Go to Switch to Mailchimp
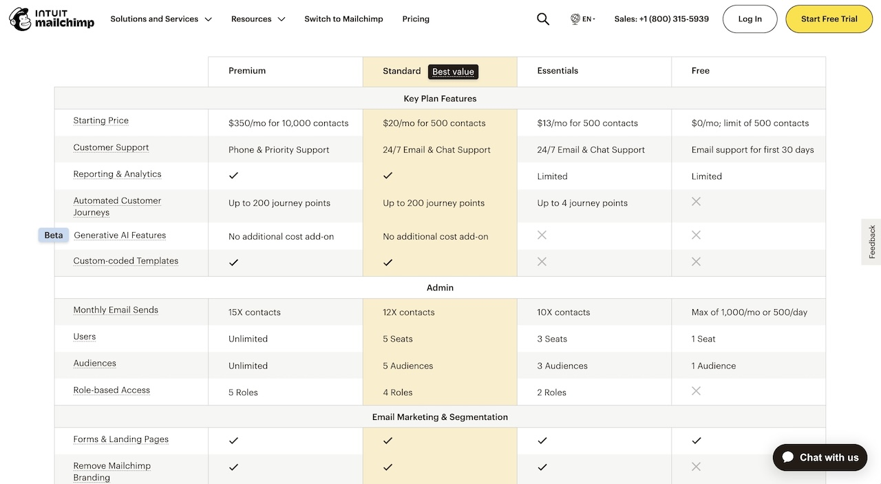The width and height of the screenshot is (881, 484). click(x=343, y=19)
